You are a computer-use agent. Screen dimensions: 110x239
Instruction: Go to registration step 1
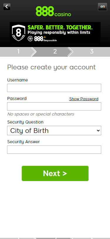point(18,51)
